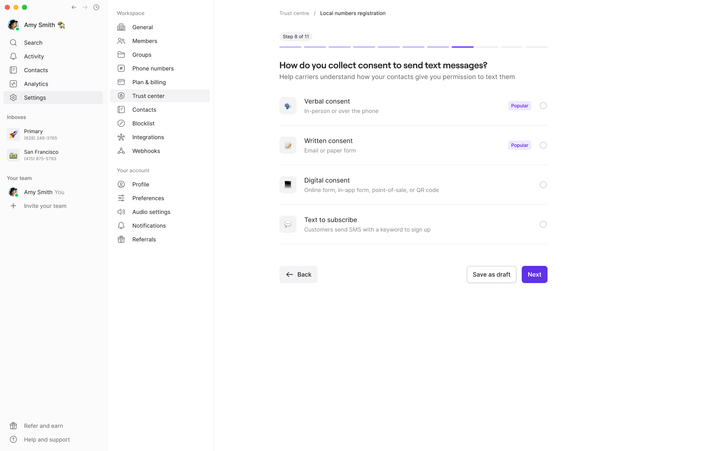Click the General building icon

coord(121,27)
